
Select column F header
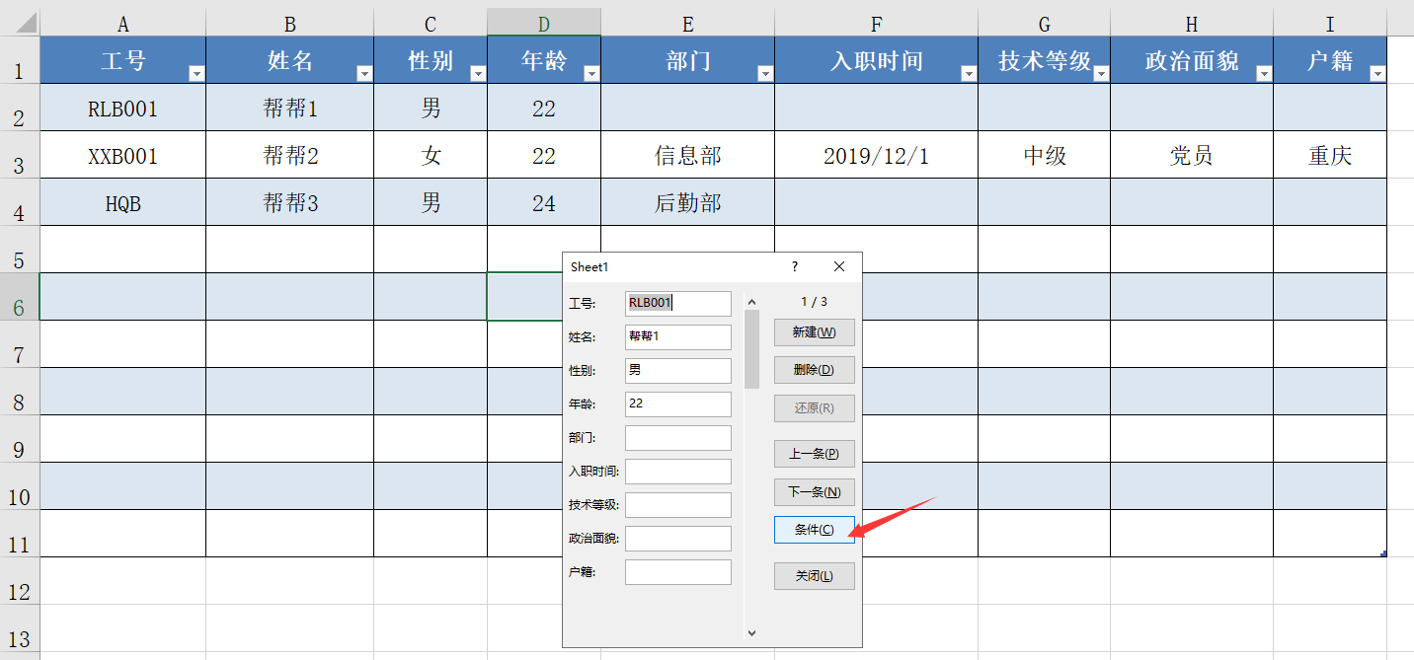[x=877, y=24]
